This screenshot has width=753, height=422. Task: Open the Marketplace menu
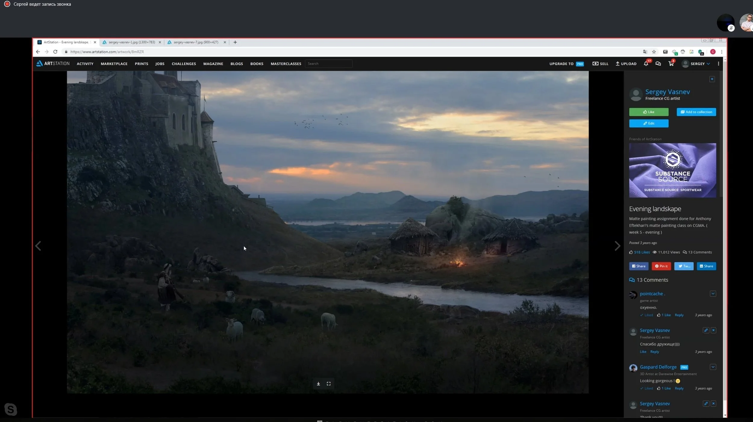(x=114, y=64)
